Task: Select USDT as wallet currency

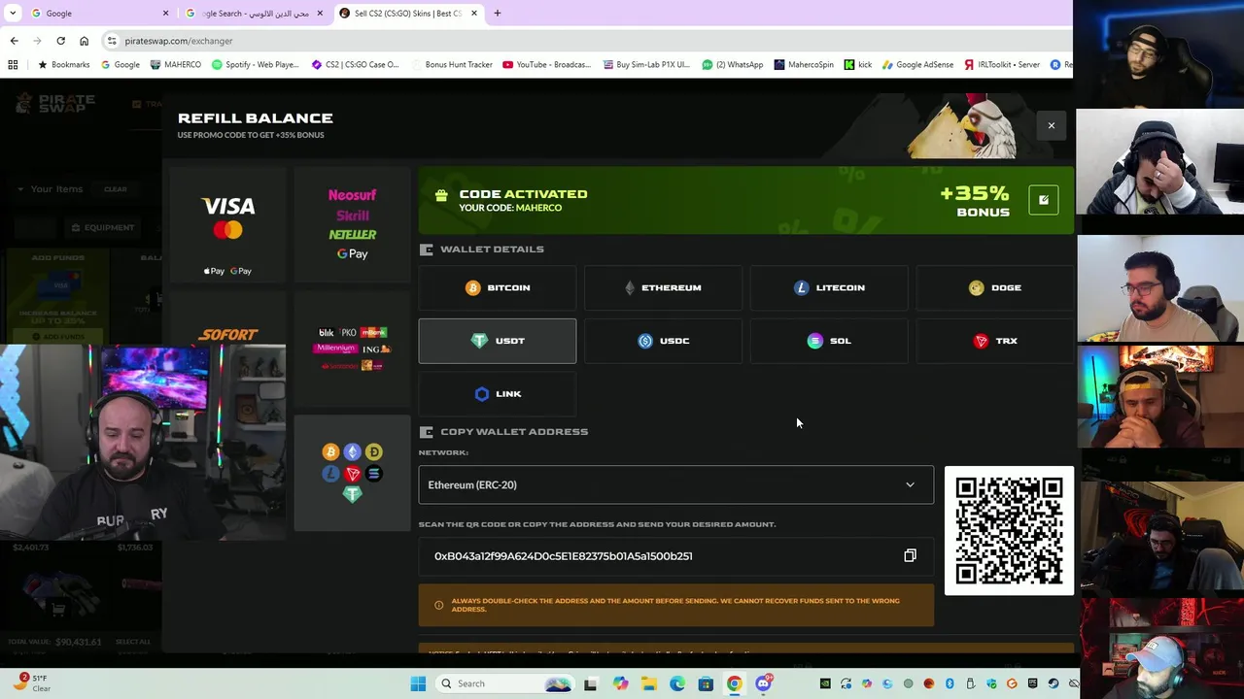Action: [x=498, y=341]
